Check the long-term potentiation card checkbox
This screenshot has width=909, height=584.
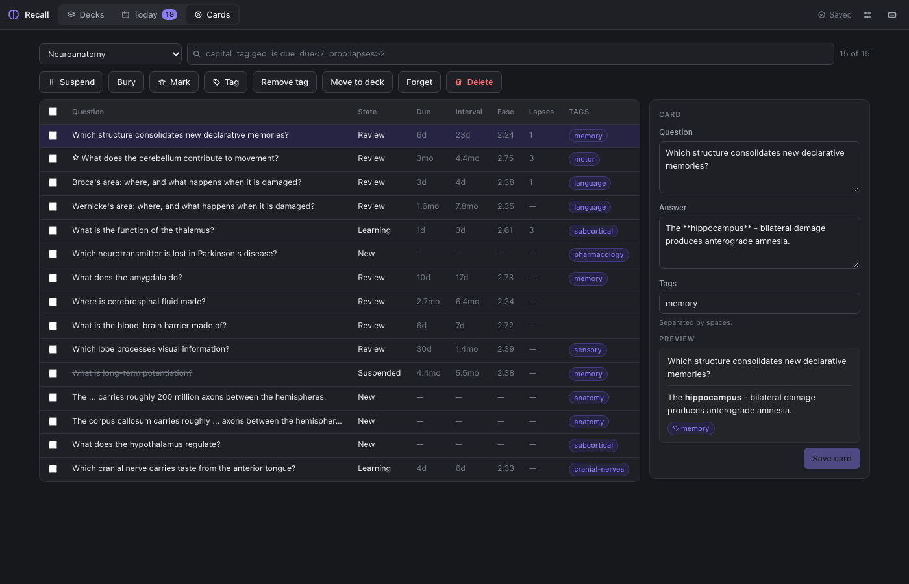pyautogui.click(x=53, y=374)
